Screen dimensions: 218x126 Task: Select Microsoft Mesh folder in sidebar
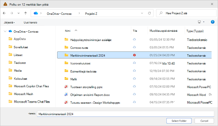[x=23, y=94]
